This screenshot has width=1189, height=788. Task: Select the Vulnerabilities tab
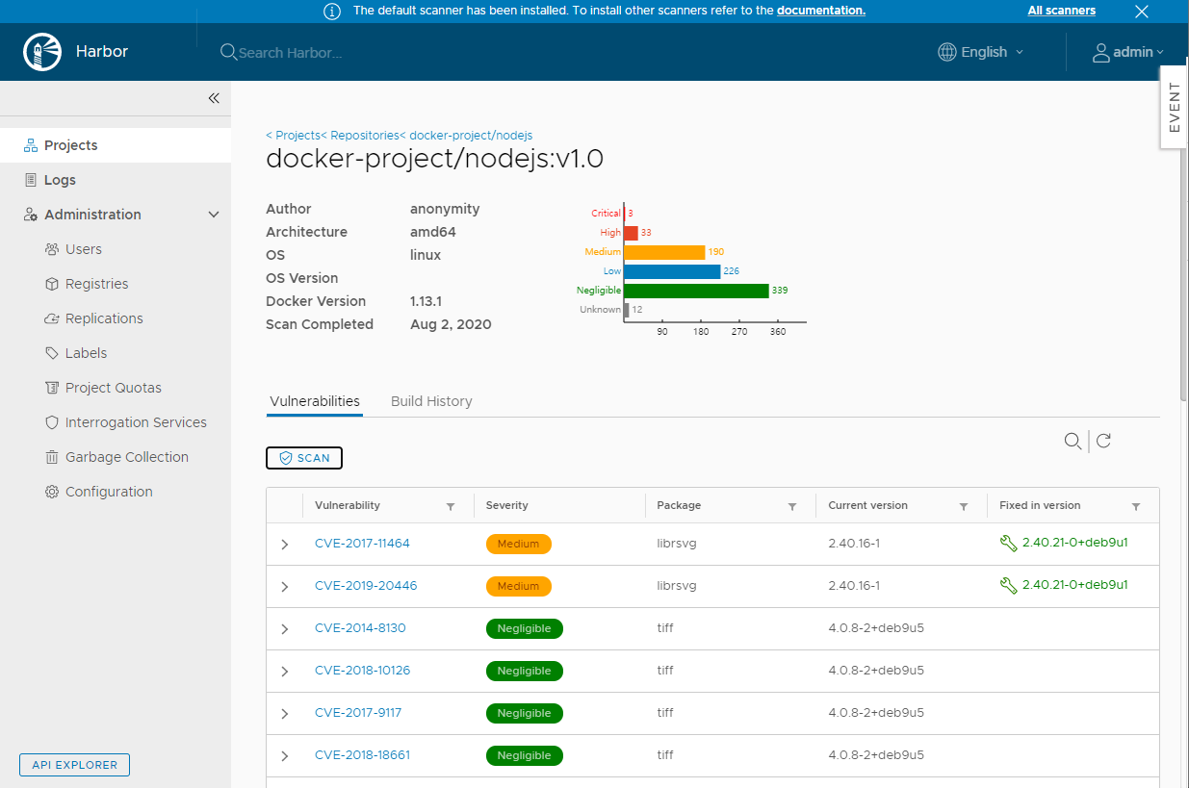pos(315,401)
